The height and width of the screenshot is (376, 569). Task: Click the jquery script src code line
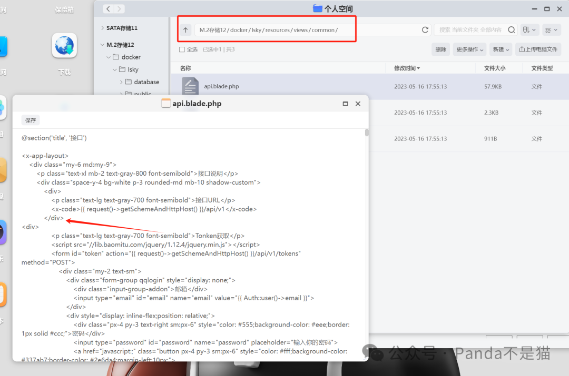(155, 245)
